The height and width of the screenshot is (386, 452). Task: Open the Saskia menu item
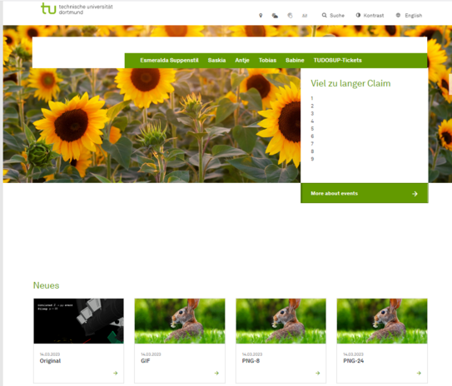pos(216,60)
